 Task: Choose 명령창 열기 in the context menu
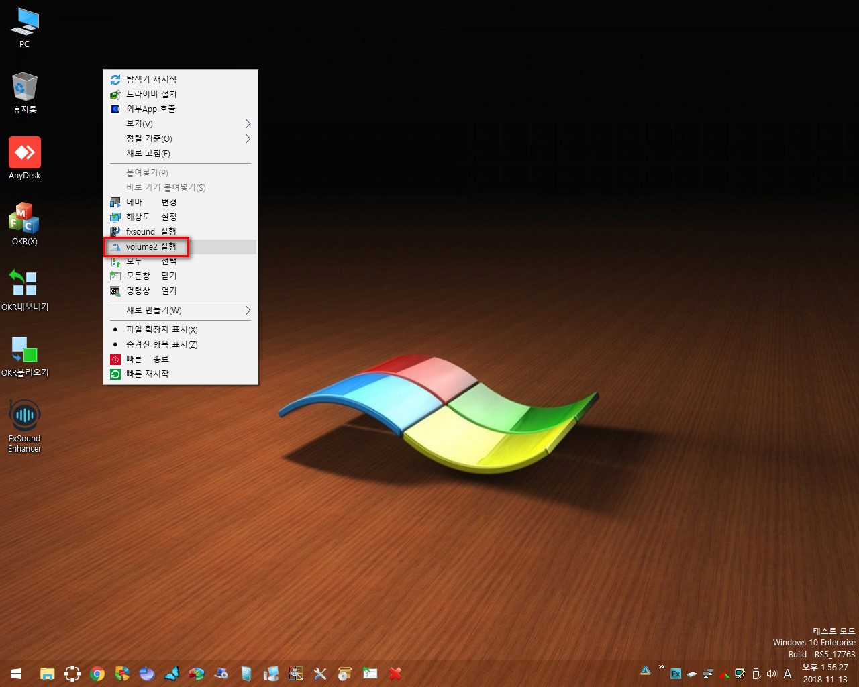coord(181,290)
